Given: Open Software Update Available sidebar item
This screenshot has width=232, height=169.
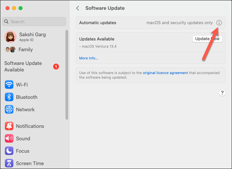Looking at the screenshot, I should click(x=32, y=67).
